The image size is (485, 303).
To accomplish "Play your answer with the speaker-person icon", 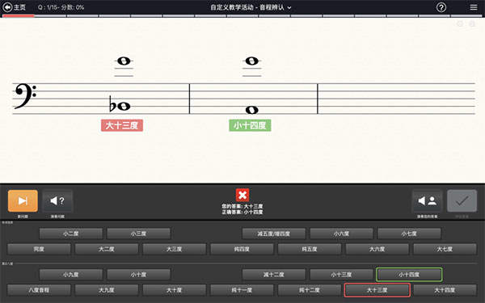I will coord(427,201).
